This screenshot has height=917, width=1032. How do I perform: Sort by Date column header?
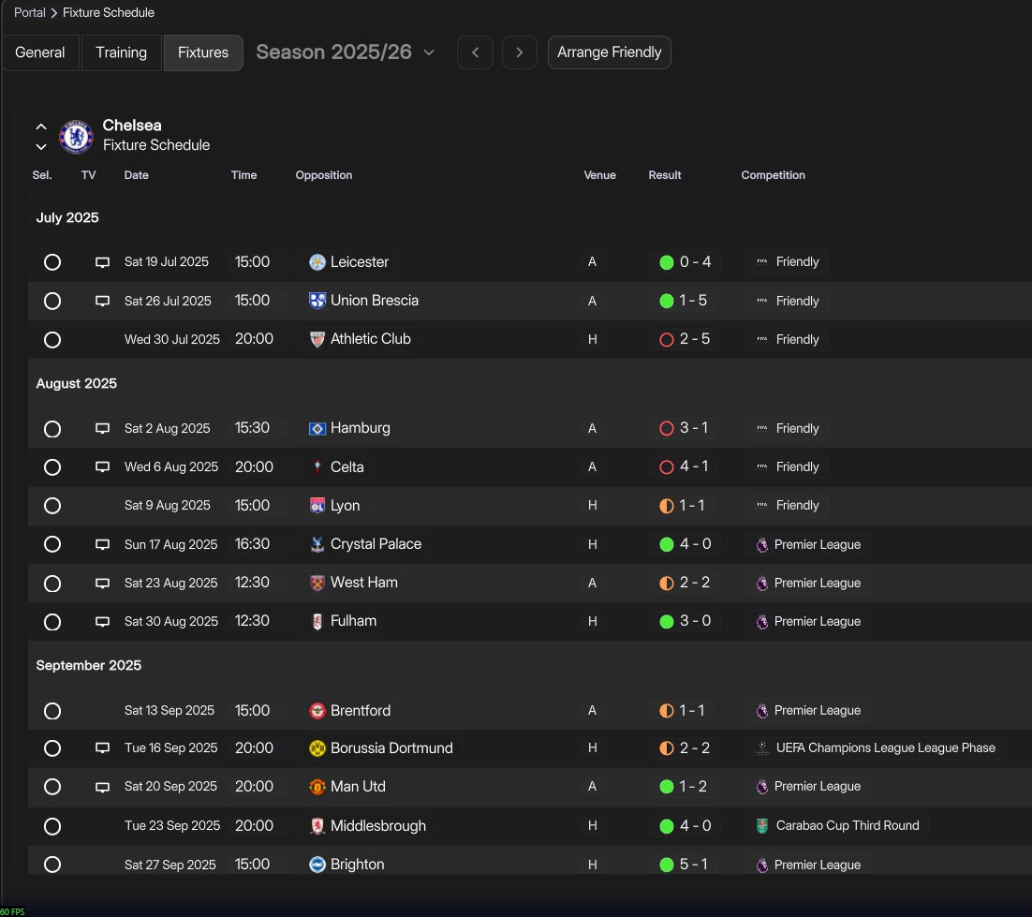click(x=136, y=175)
